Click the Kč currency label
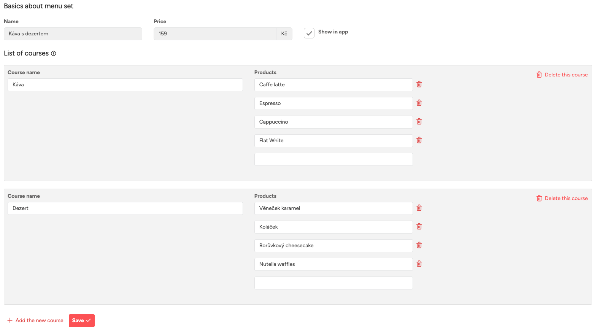This screenshot has height=329, width=597. [284, 34]
